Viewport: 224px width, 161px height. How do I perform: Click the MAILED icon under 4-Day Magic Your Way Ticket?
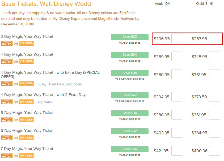click(7, 61)
